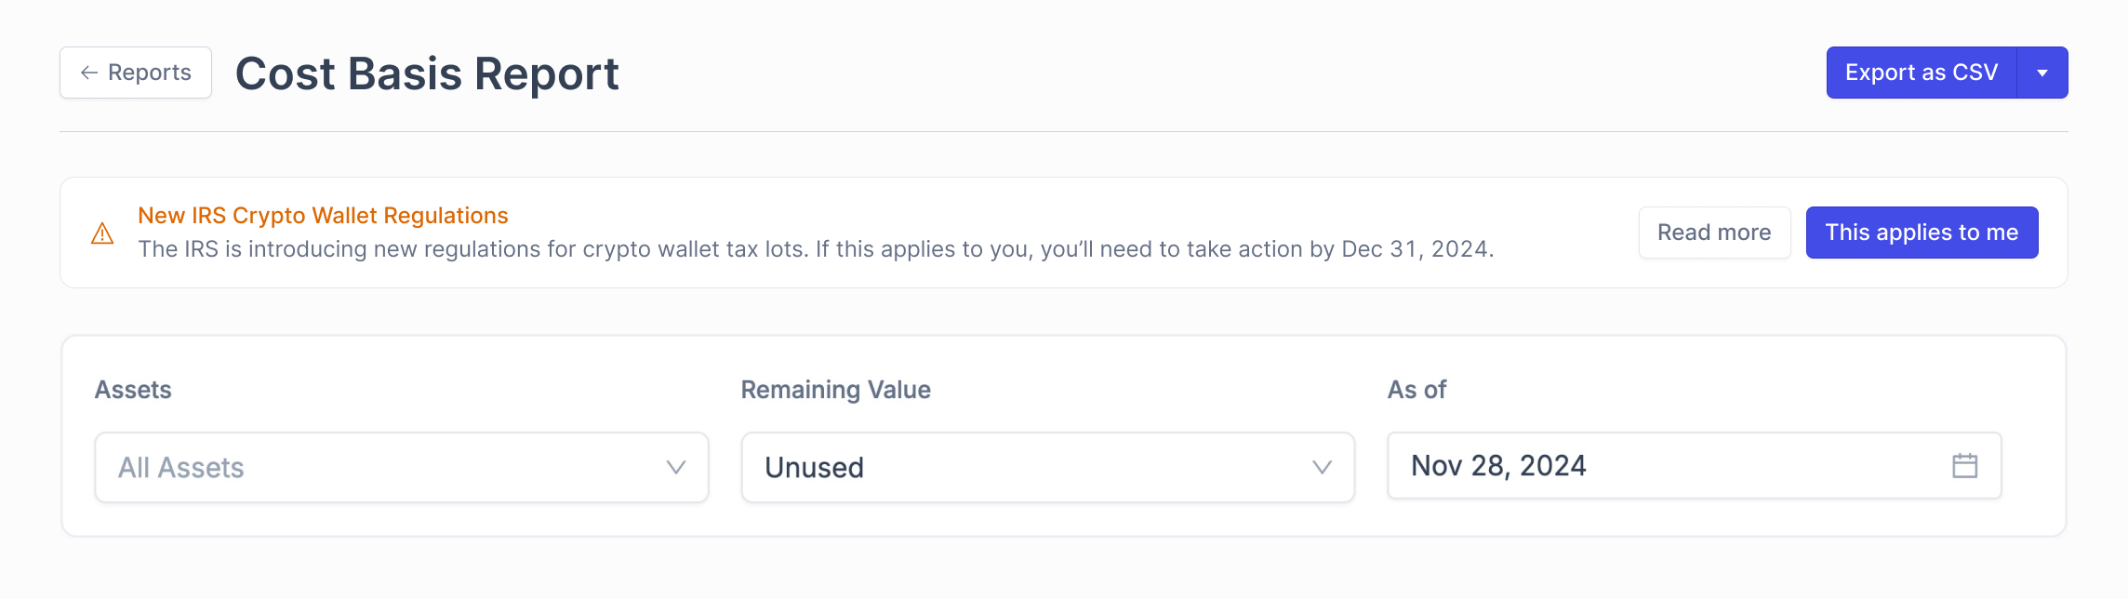Screen dimensions: 2128x599
Task: Click the Assets field label
Action: point(133,390)
